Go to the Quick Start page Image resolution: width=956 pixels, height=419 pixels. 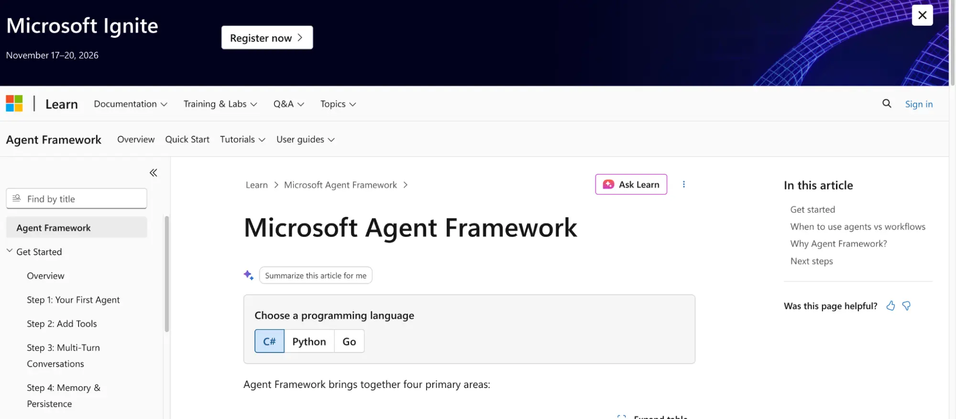point(187,140)
